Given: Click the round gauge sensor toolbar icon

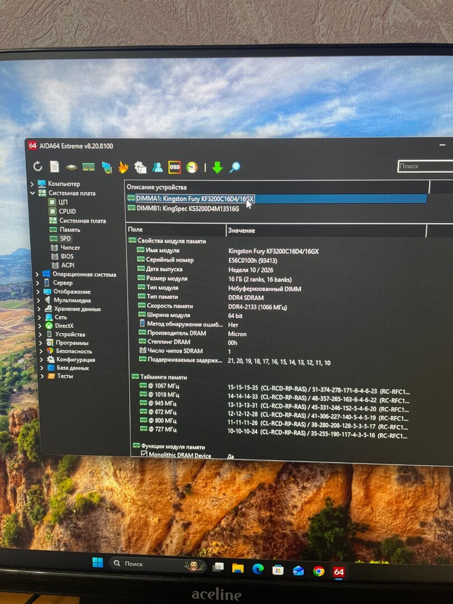Looking at the screenshot, I should tap(192, 167).
